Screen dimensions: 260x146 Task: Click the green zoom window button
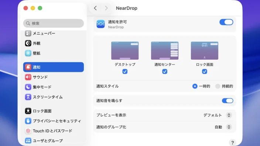pyautogui.click(x=40, y=8)
